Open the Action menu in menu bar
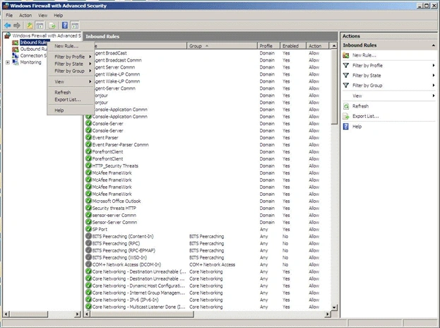Image resolution: width=440 pixels, height=328 pixels. (x=25, y=16)
